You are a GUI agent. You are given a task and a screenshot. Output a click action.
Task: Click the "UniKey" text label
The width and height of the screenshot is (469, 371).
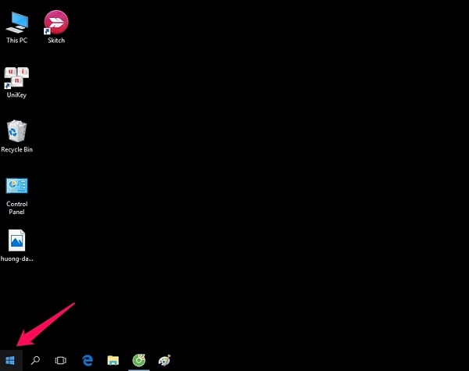point(16,95)
